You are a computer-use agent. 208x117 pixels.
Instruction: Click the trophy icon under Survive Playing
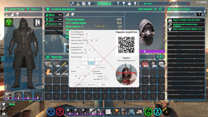click(17, 15)
